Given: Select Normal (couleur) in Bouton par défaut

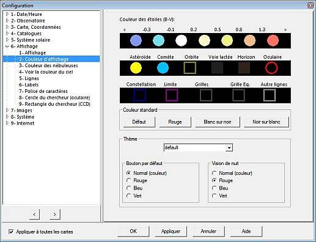Looking at the screenshot, I should [x=128, y=173].
